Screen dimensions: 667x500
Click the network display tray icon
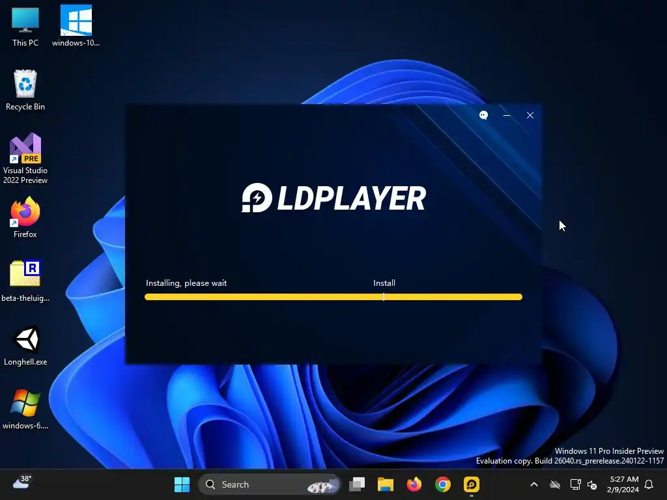[575, 484]
